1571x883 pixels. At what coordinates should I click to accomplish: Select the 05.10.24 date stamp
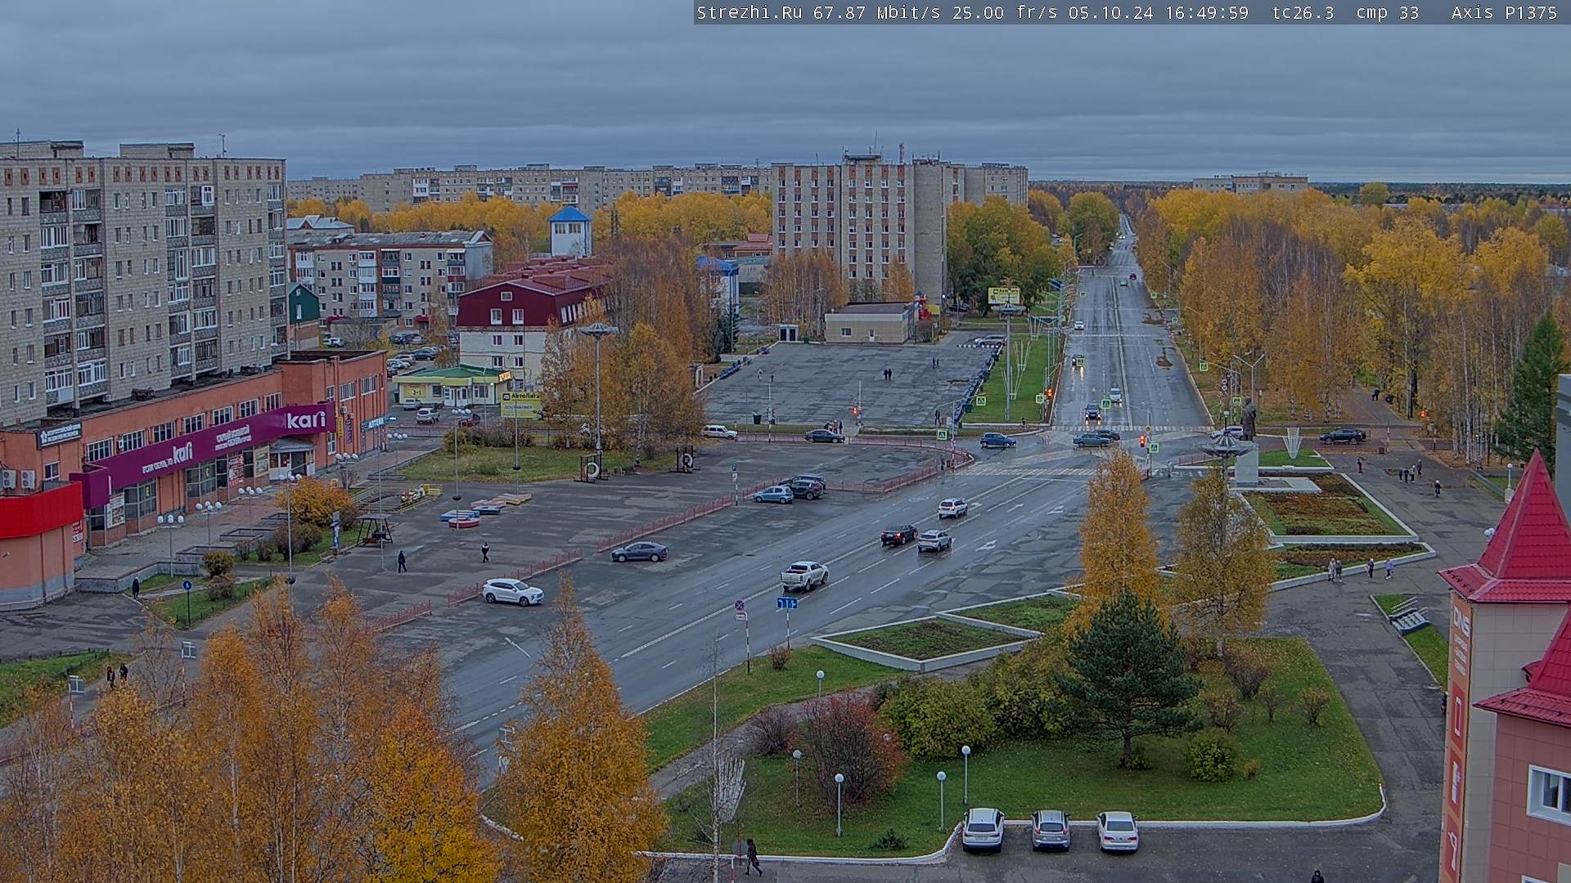(1110, 12)
